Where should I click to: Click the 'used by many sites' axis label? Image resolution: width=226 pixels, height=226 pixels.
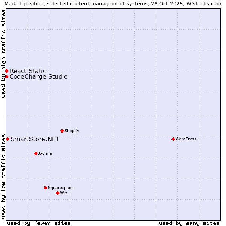coord(189,223)
